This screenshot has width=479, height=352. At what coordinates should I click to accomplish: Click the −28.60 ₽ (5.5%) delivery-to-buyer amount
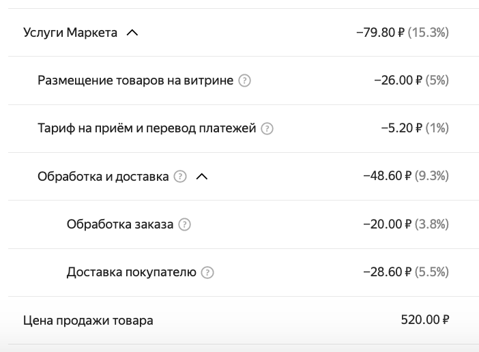406,272
